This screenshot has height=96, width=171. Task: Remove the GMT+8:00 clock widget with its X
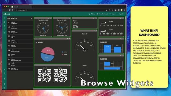pyautogui.click(x=51, y=18)
